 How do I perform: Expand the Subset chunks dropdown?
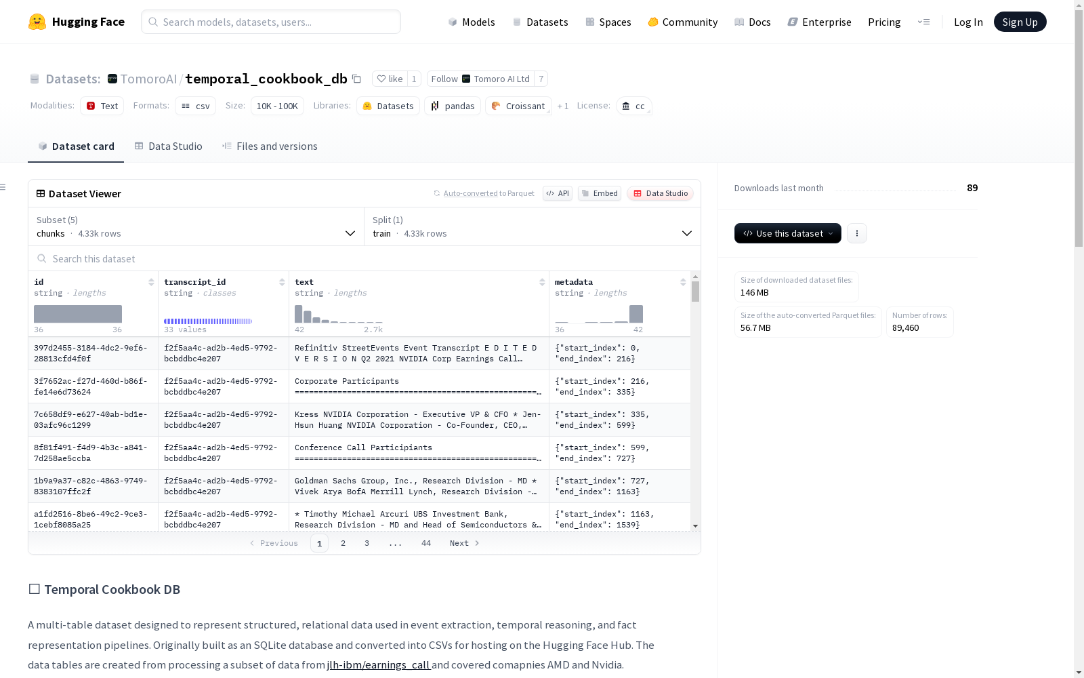196,226
